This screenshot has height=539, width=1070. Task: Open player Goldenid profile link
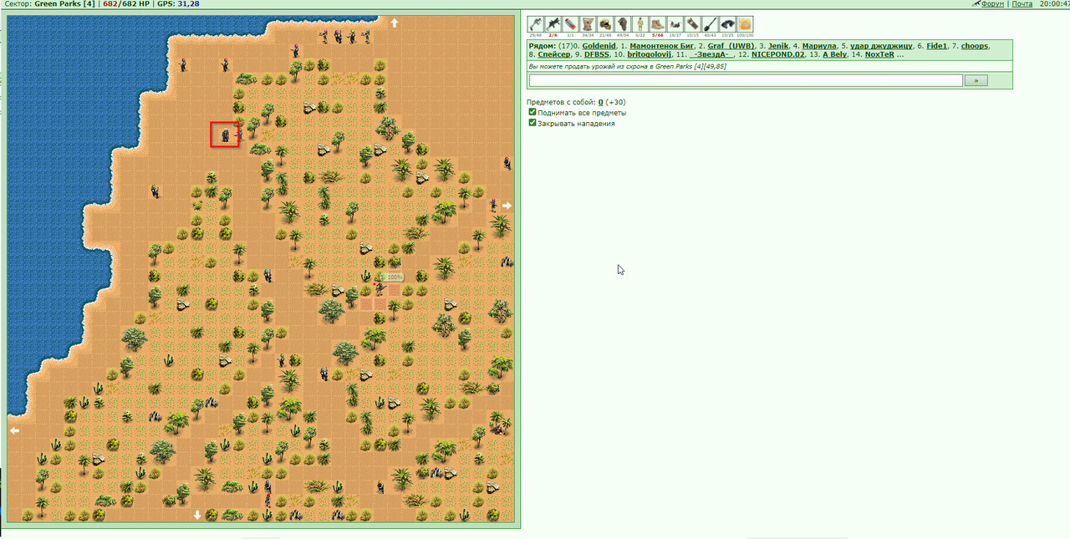click(599, 46)
